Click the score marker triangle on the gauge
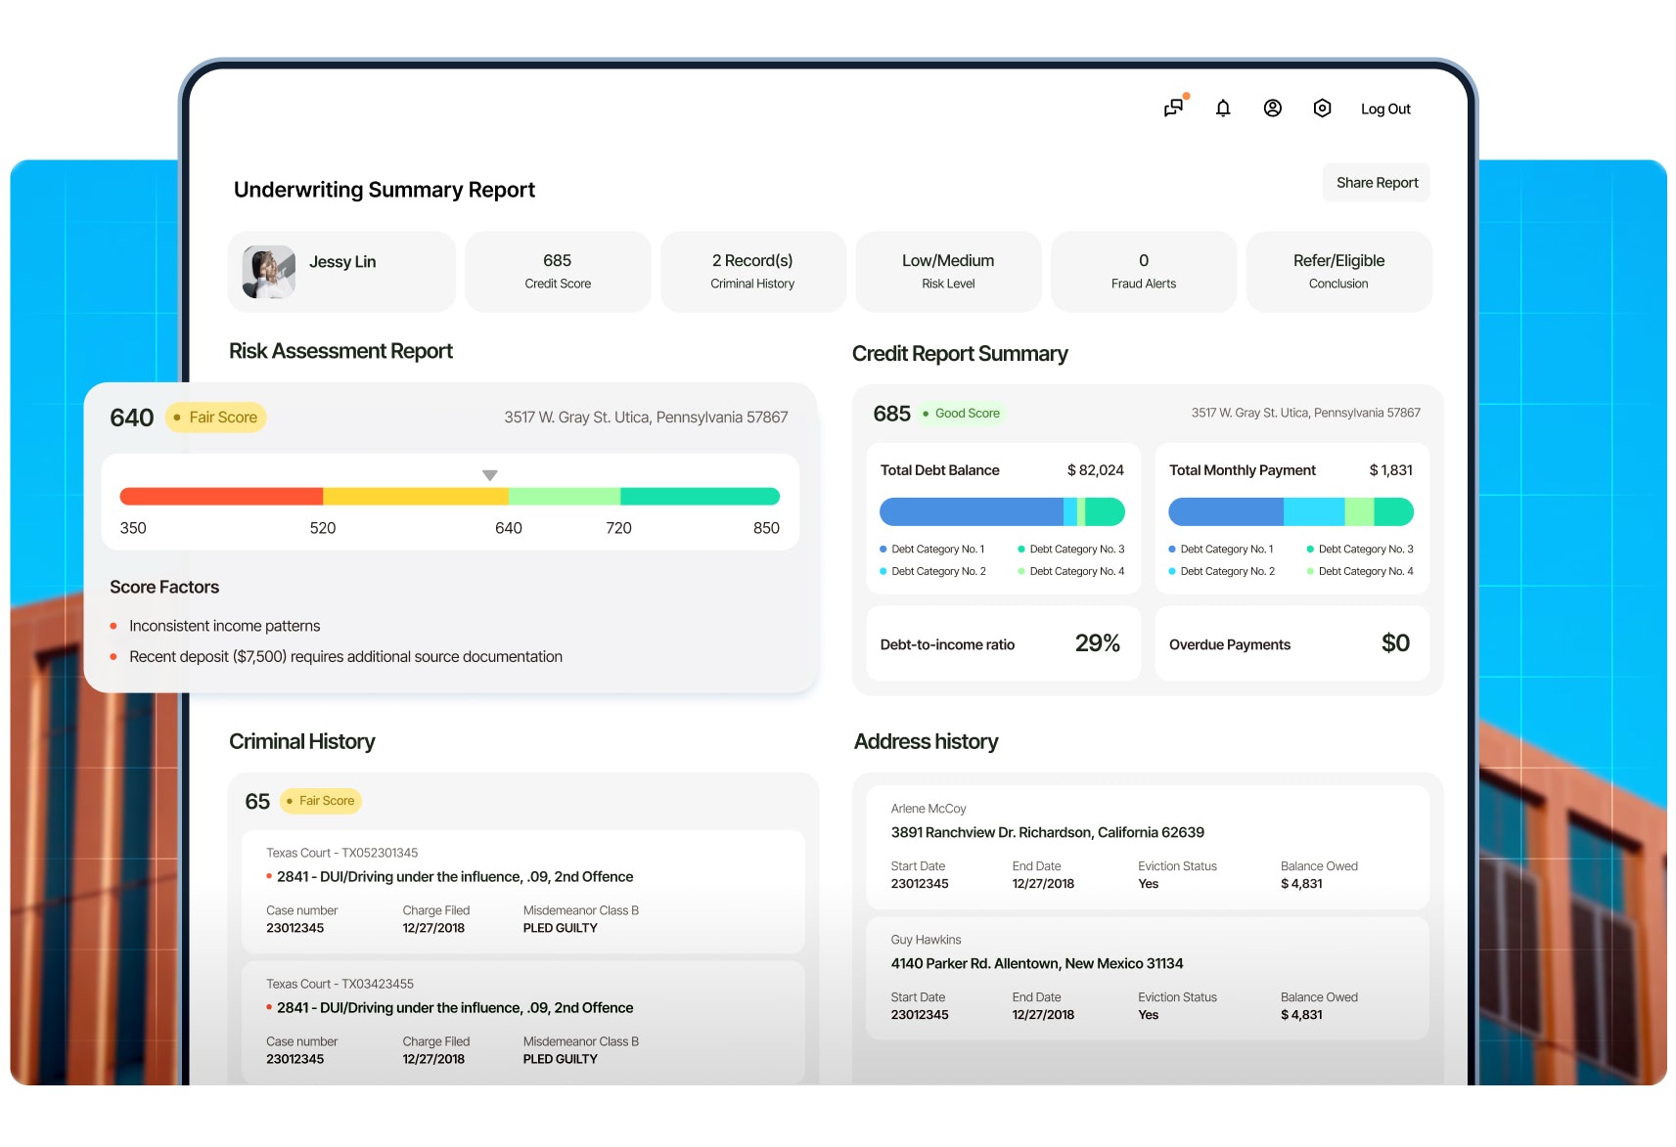1676x1147 pixels. 490,475
